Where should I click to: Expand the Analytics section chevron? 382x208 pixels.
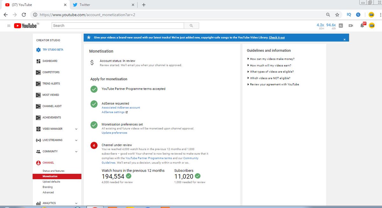[x=76, y=203]
